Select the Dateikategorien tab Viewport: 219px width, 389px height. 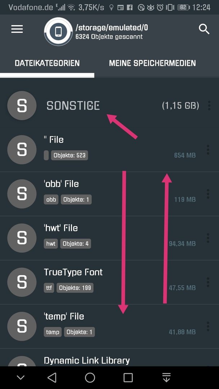[47, 63]
